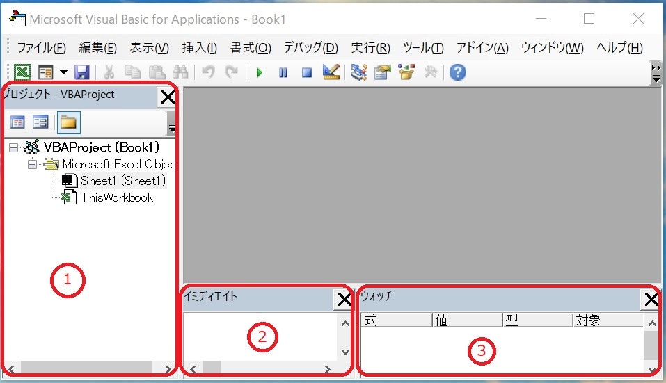Click the Insert UserForm toolbar icon
666x383 pixels.
[45, 72]
